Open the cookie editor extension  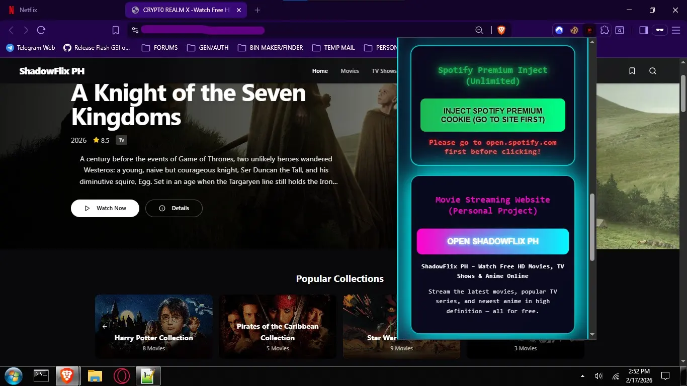574,30
